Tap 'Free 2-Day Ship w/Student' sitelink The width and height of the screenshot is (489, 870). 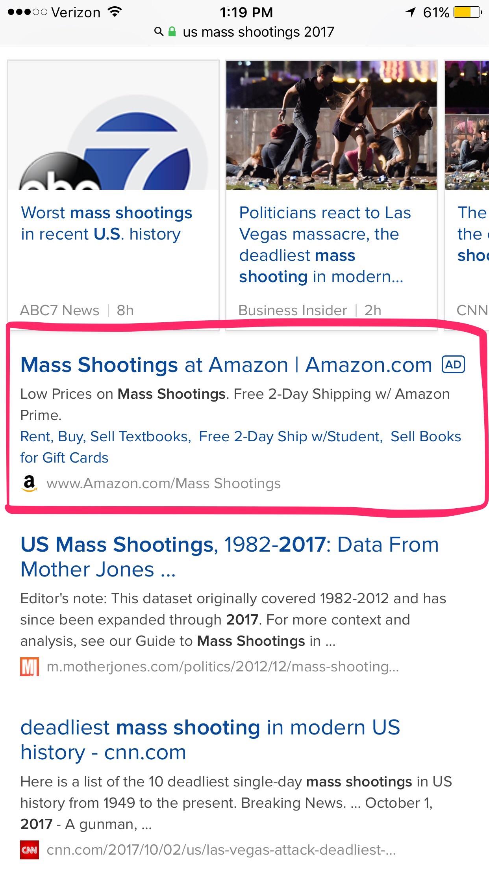click(290, 437)
